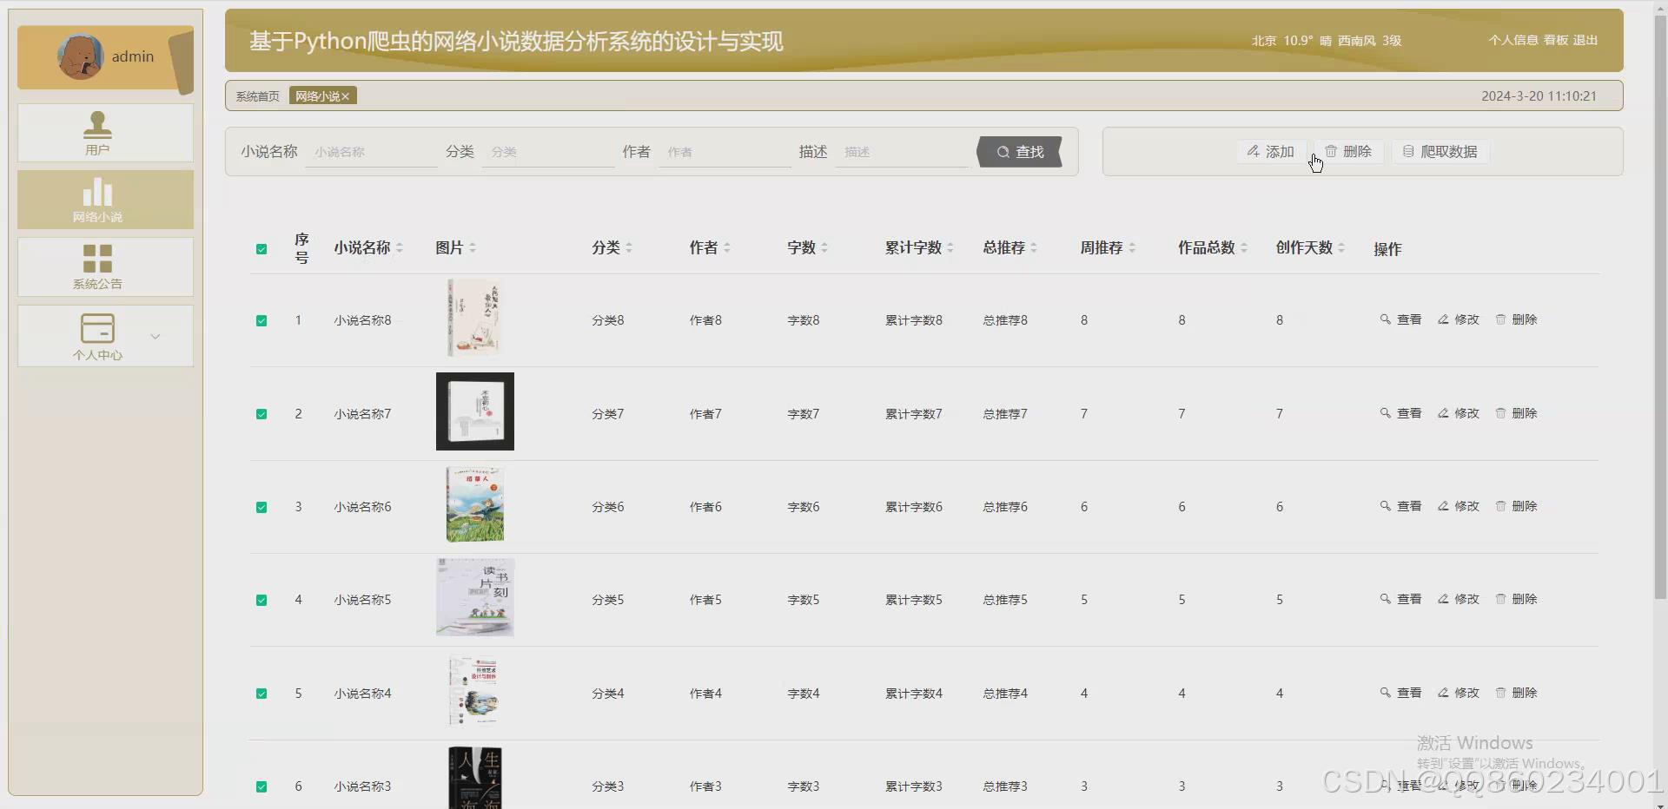View details of 小说名称5 row
The width and height of the screenshot is (1668, 809).
pos(1400,599)
